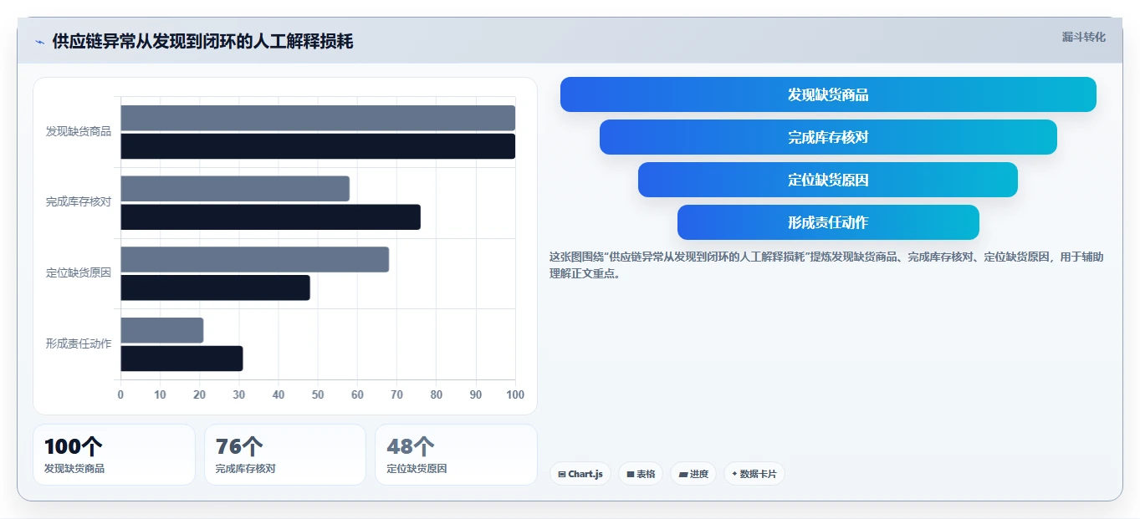Click the 形成责任动作 chart axis label
The width and height of the screenshot is (1140, 519).
79,343
